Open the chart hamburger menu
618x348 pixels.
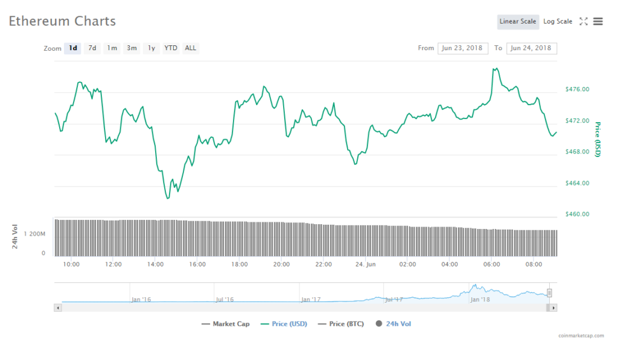pos(598,21)
